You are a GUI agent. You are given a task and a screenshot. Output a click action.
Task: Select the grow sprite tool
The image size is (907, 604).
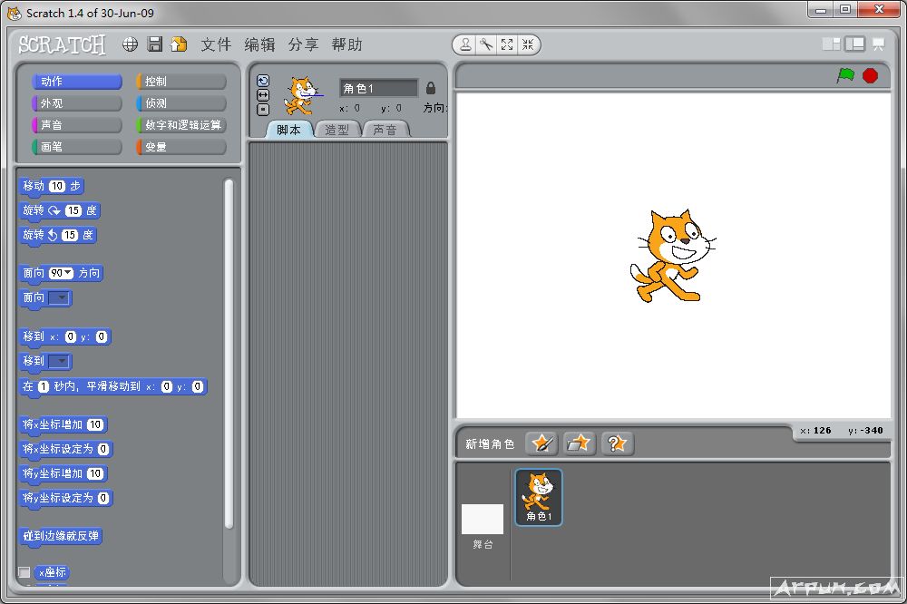pos(508,43)
